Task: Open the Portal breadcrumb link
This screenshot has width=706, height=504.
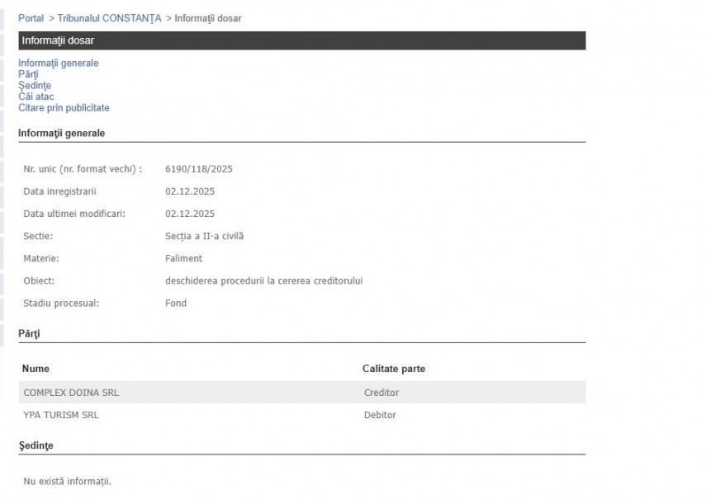Action: click(x=31, y=18)
